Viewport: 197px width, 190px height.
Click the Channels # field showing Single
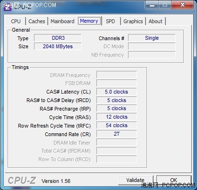click(x=152, y=38)
